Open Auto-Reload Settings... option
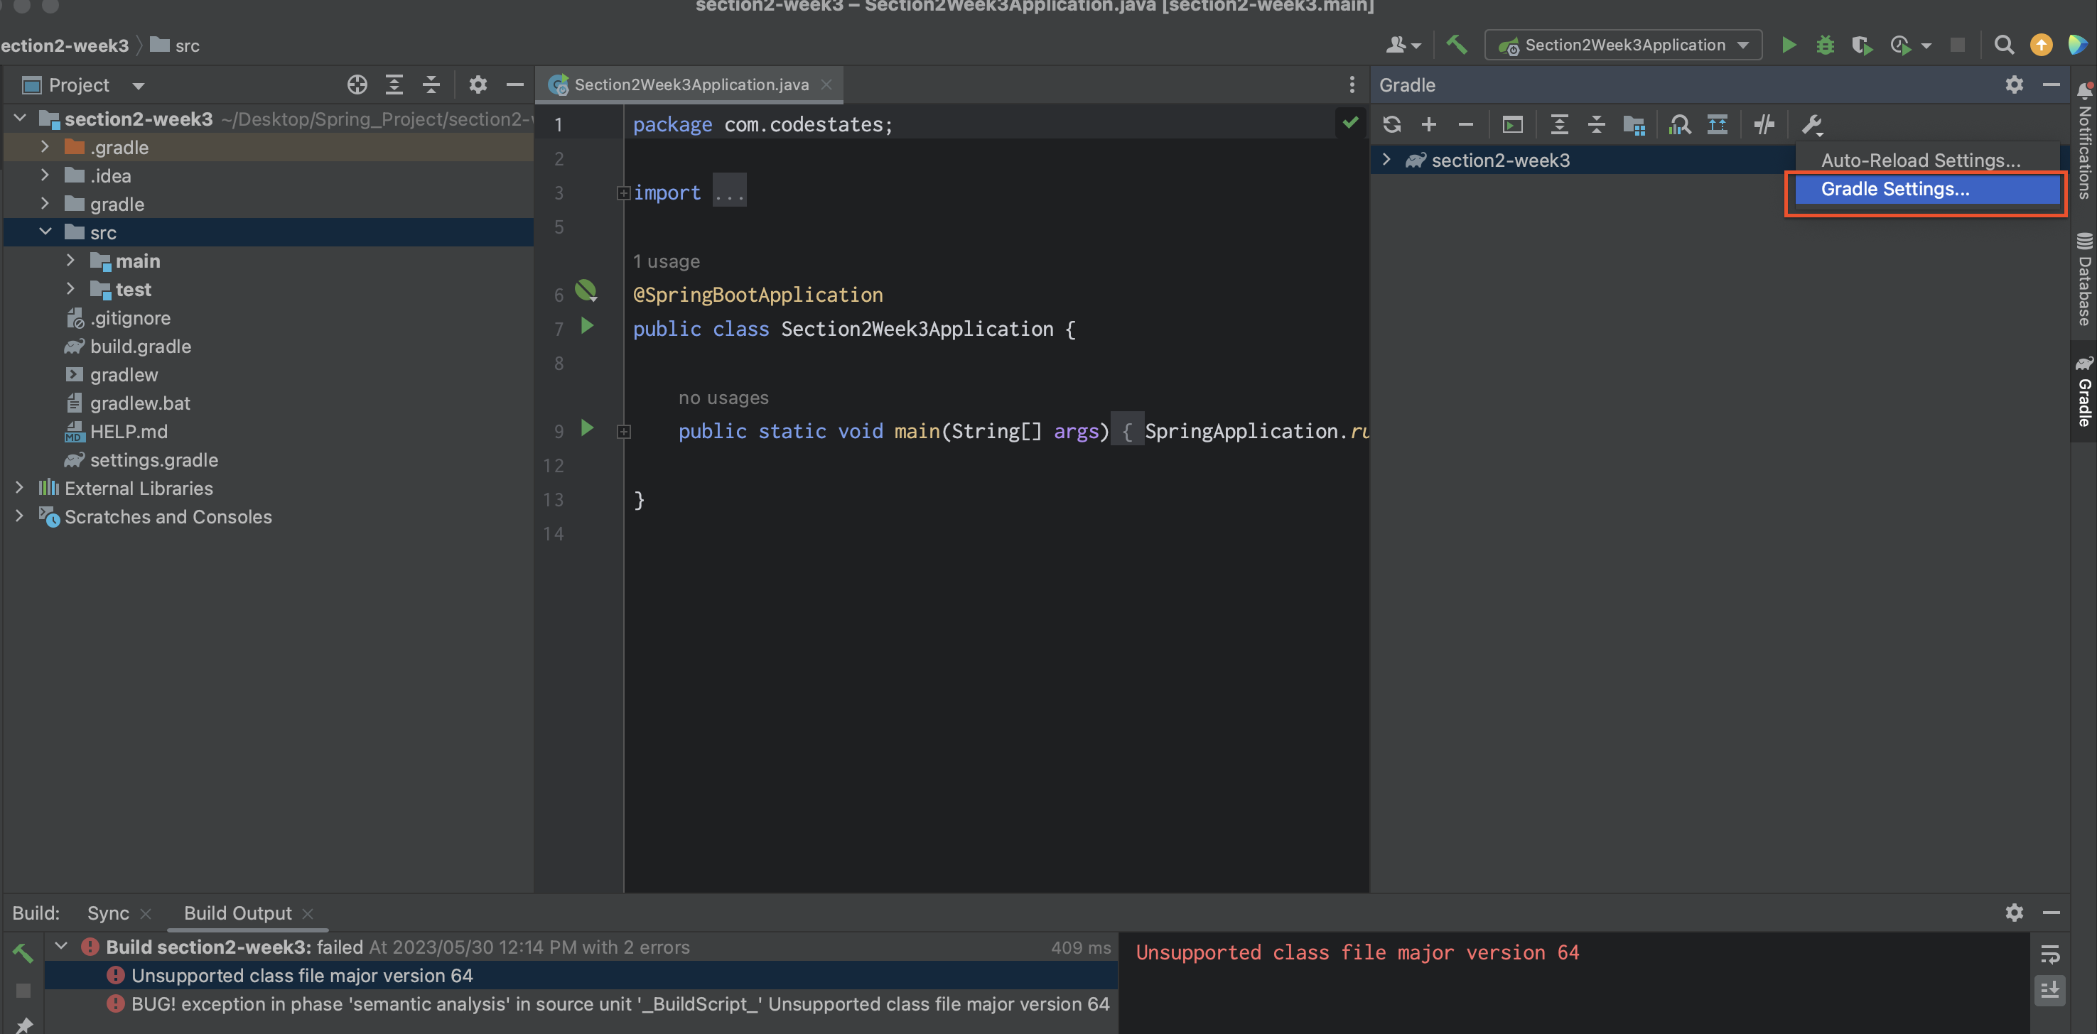Image resolution: width=2097 pixels, height=1034 pixels. (x=1919, y=160)
